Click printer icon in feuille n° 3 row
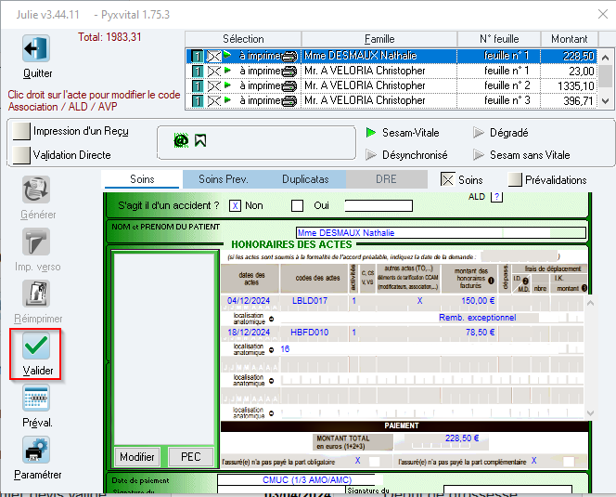The height and width of the screenshot is (497, 616). point(290,101)
